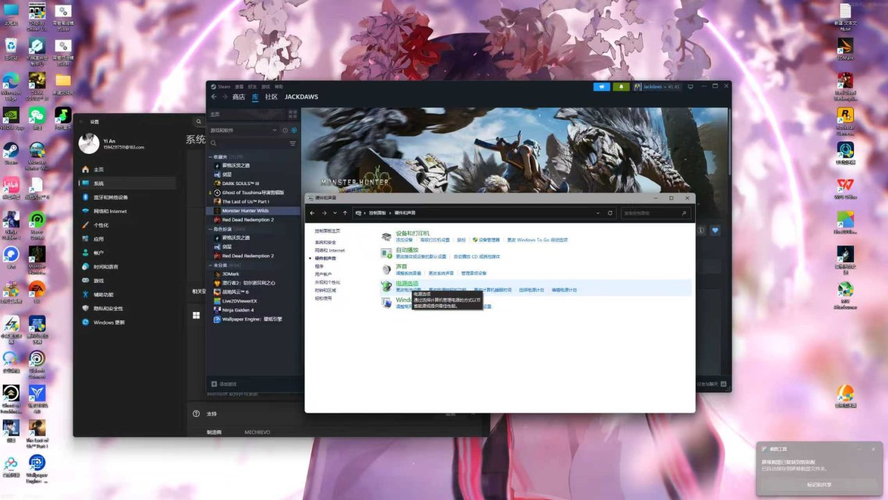Viewport: 888px width, 500px height.
Task: Open the 设备管理器 link
Action: pyautogui.click(x=486, y=240)
